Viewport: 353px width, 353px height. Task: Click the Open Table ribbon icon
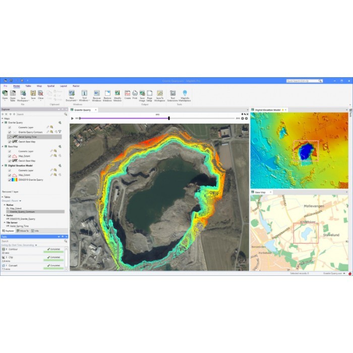(x=13, y=93)
